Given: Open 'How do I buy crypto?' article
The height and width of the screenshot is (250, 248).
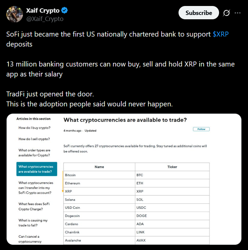Looking at the screenshot, I should click(x=35, y=128).
